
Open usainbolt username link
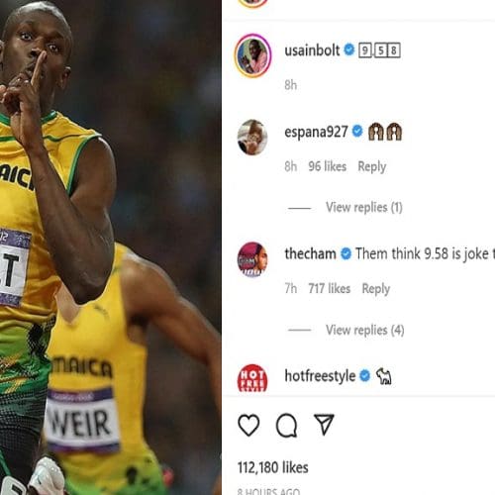tap(312, 50)
